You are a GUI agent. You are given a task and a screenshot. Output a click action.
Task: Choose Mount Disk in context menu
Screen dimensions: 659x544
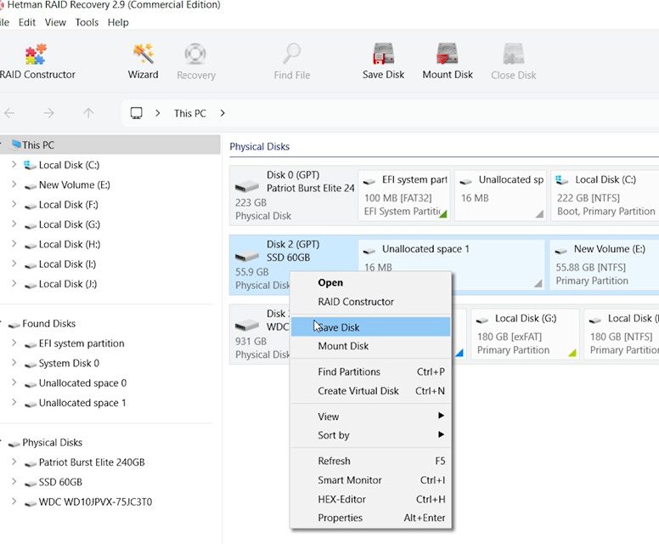click(370, 346)
